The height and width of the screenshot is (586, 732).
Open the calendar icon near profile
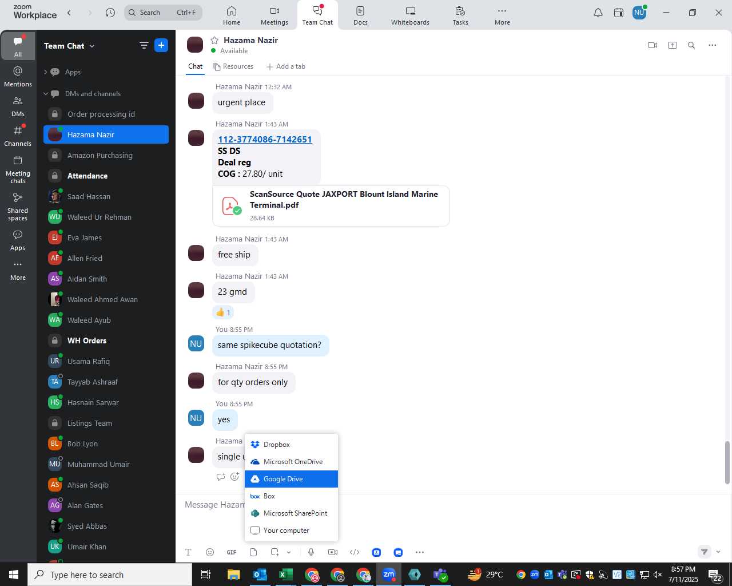click(x=619, y=13)
